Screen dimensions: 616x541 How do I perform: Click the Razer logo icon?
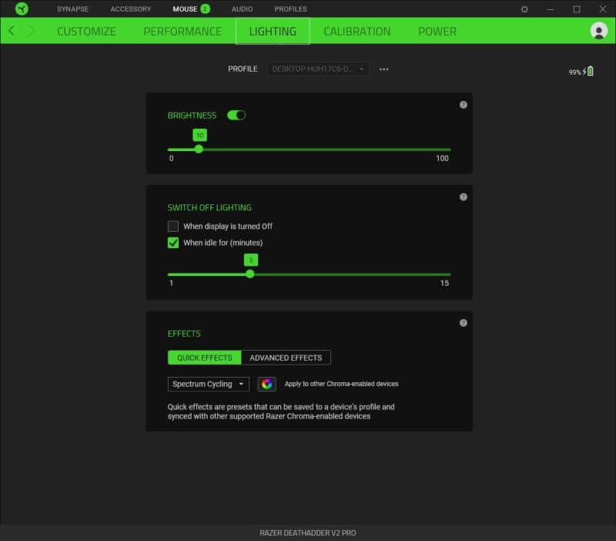pos(22,9)
